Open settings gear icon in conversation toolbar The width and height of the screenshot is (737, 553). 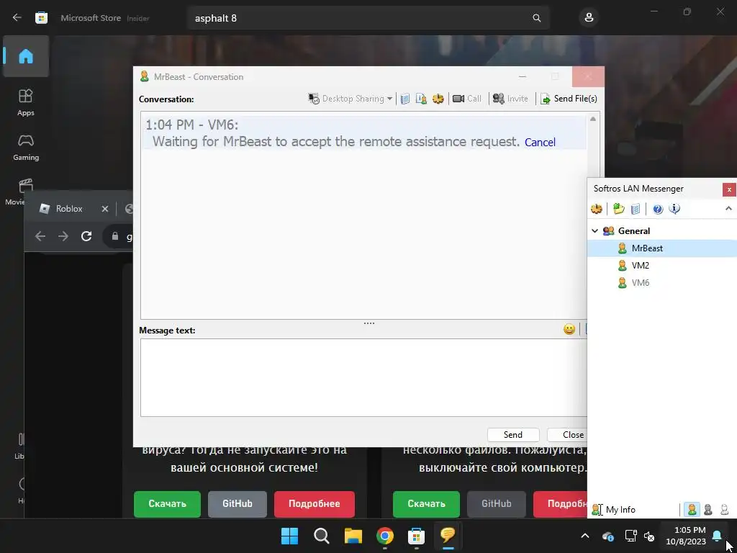438,99
